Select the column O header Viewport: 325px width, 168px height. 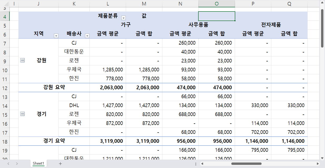[217, 4]
